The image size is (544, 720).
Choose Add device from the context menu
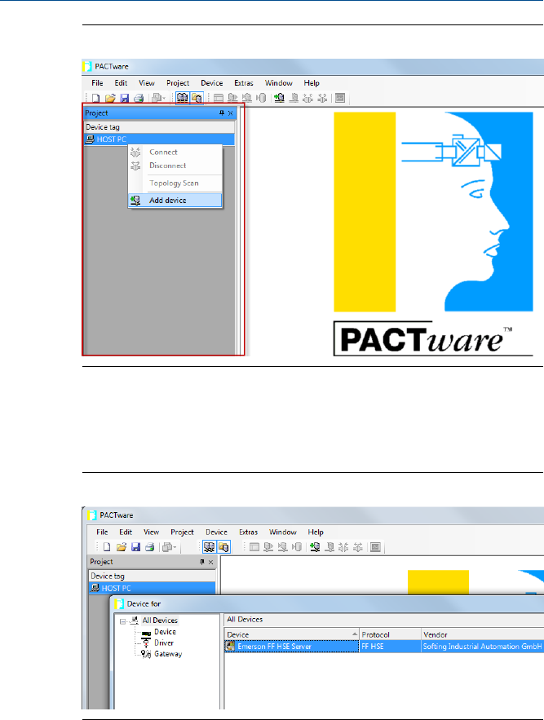[x=175, y=201]
